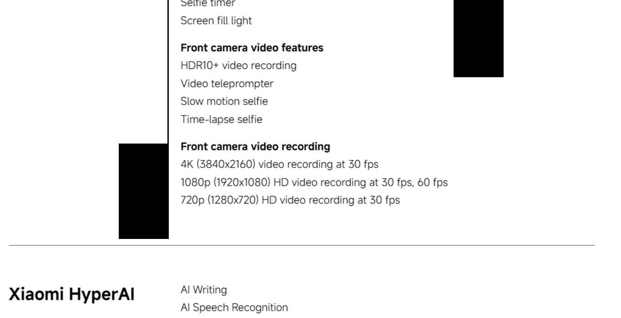Screen dimensions: 621x318
Task: Select the Time-lapse selfie line
Action: 221,119
